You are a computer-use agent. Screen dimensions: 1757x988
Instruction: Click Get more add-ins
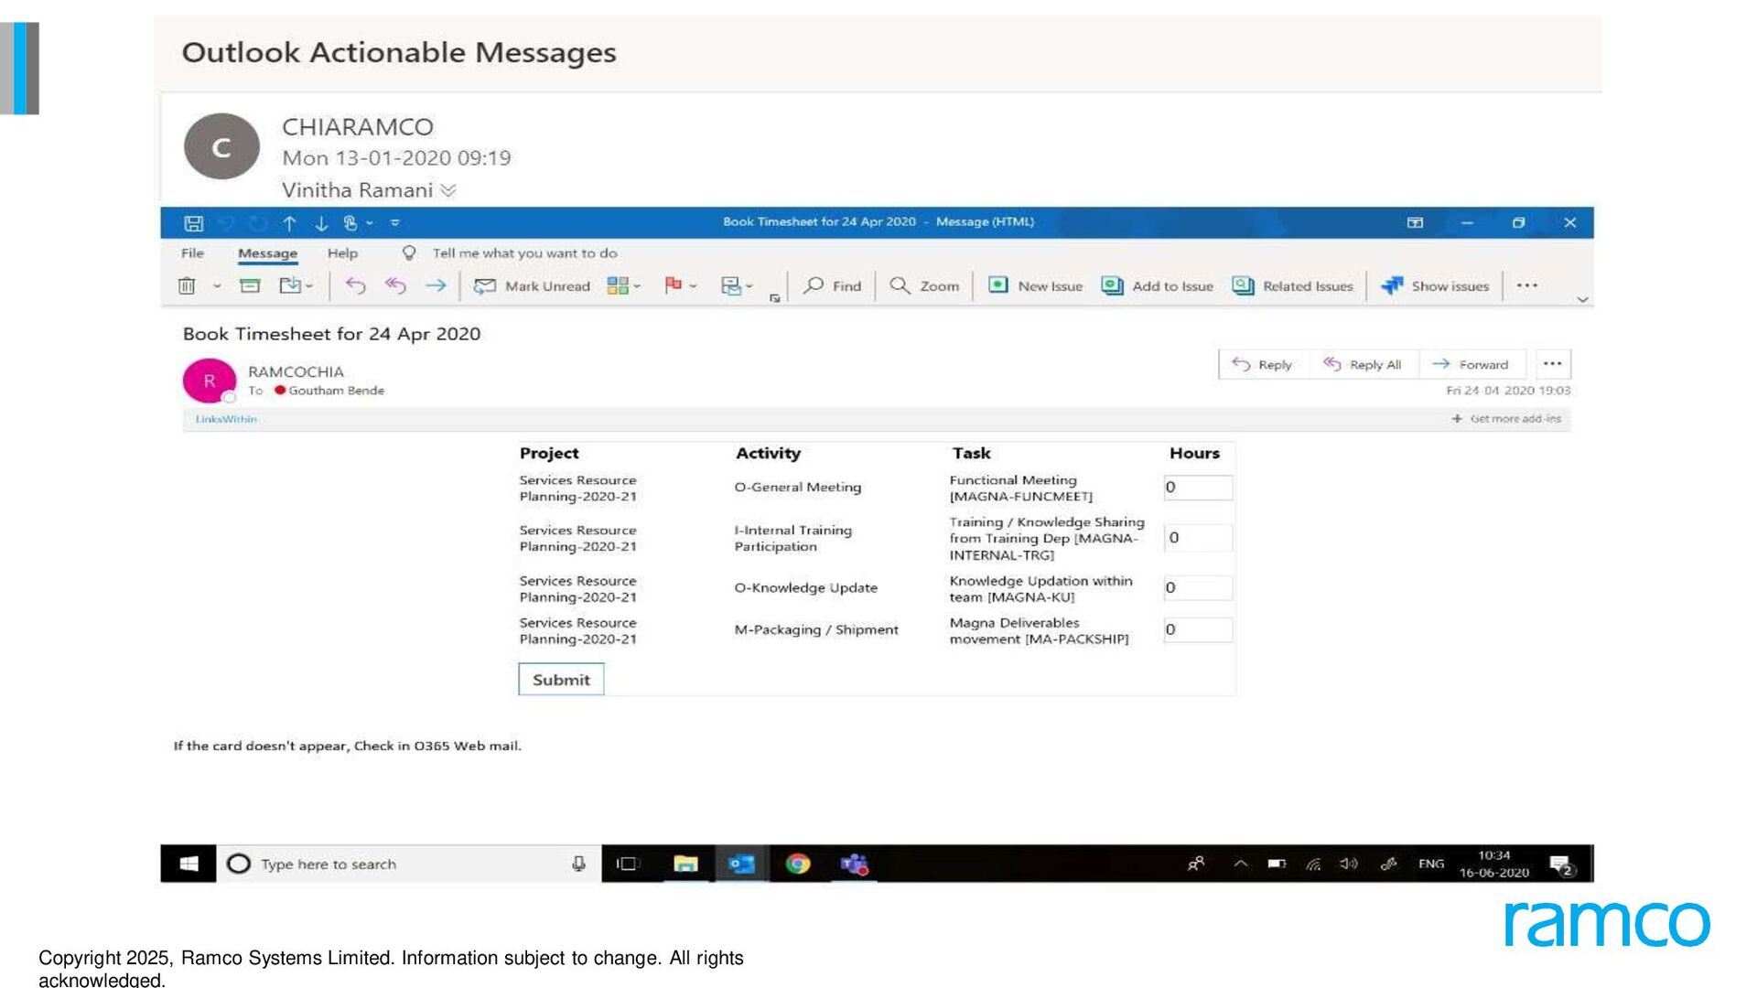pyautogui.click(x=1506, y=419)
